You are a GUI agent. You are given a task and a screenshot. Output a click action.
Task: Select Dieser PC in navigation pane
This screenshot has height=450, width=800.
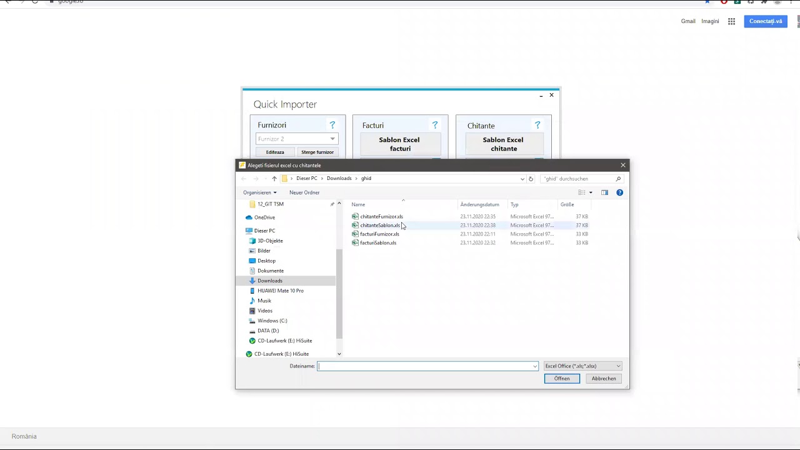pyautogui.click(x=264, y=231)
